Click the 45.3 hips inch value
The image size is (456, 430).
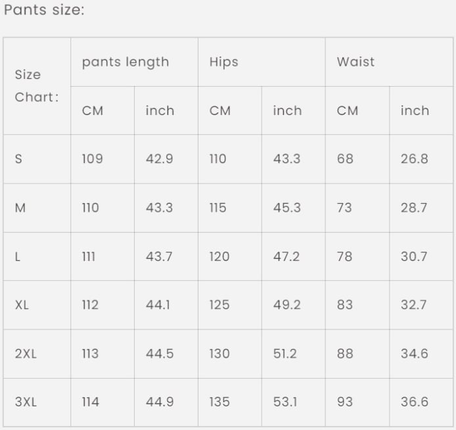click(286, 208)
